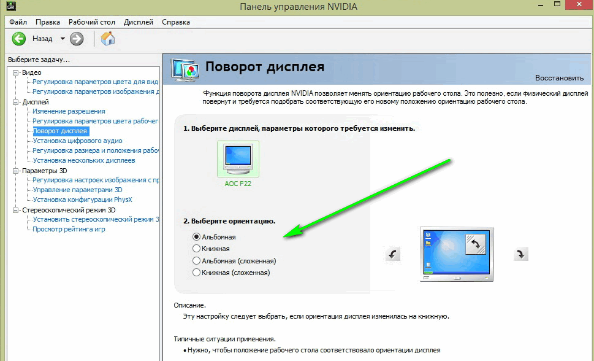Screen dimensions: 594x361
Task: Choose Книжная (сложенная) orientation option
Action: pyautogui.click(x=197, y=272)
